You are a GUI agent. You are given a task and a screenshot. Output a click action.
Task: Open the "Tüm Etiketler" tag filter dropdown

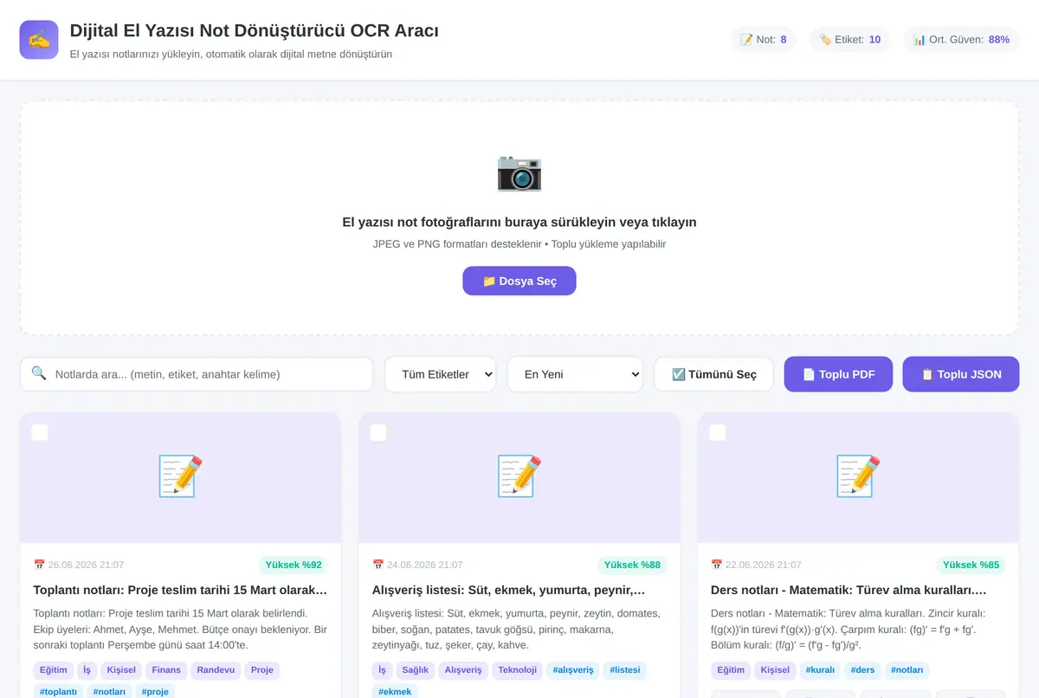[x=440, y=374]
